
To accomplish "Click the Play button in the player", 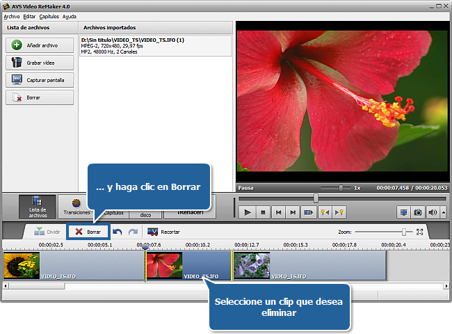I will point(248,212).
